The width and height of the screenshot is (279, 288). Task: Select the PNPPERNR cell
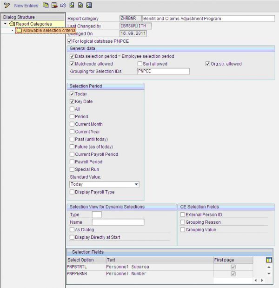(86, 274)
